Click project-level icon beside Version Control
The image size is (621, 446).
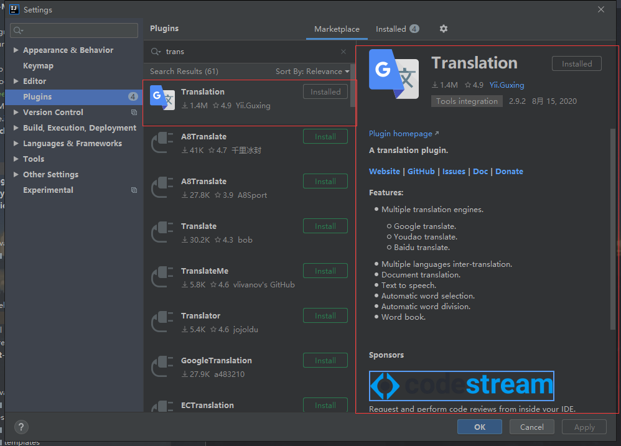[134, 113]
